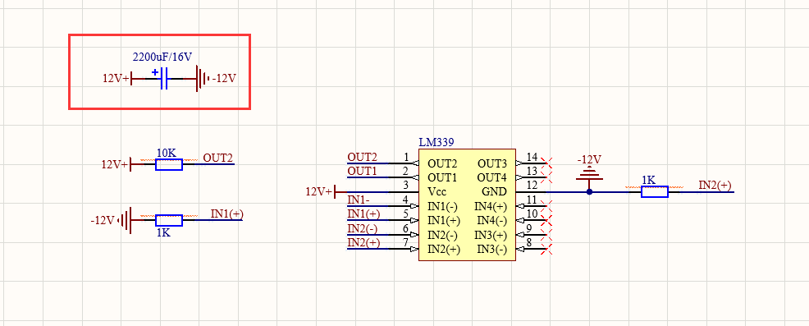
Task: Click the -12V label above the GND wire
Action: point(589,159)
